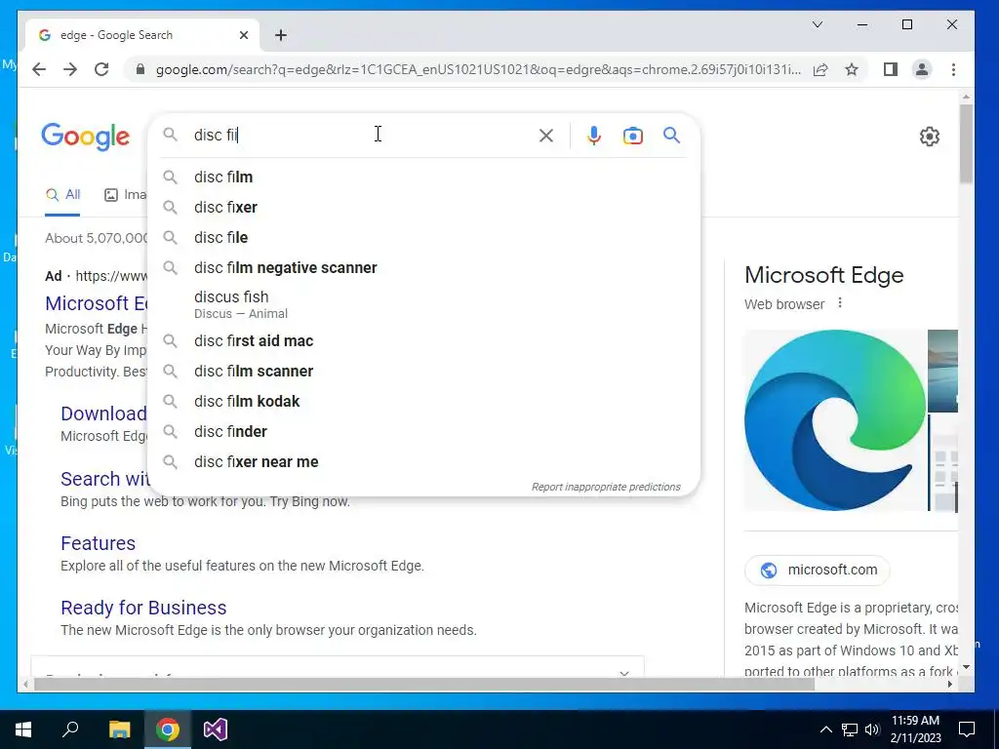Viewport: 999px width, 749px height.
Task: Reload the page with the refresh icon
Action: pos(101,69)
